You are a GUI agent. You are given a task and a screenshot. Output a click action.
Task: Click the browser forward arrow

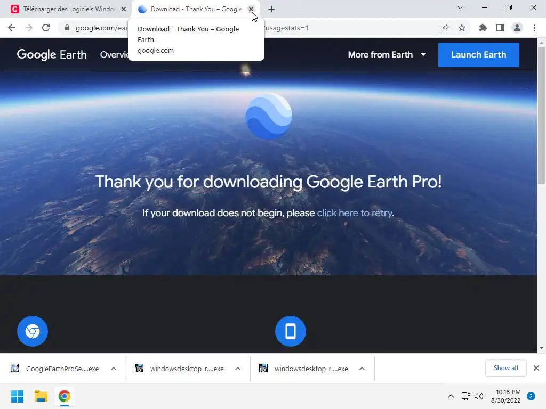click(x=29, y=28)
